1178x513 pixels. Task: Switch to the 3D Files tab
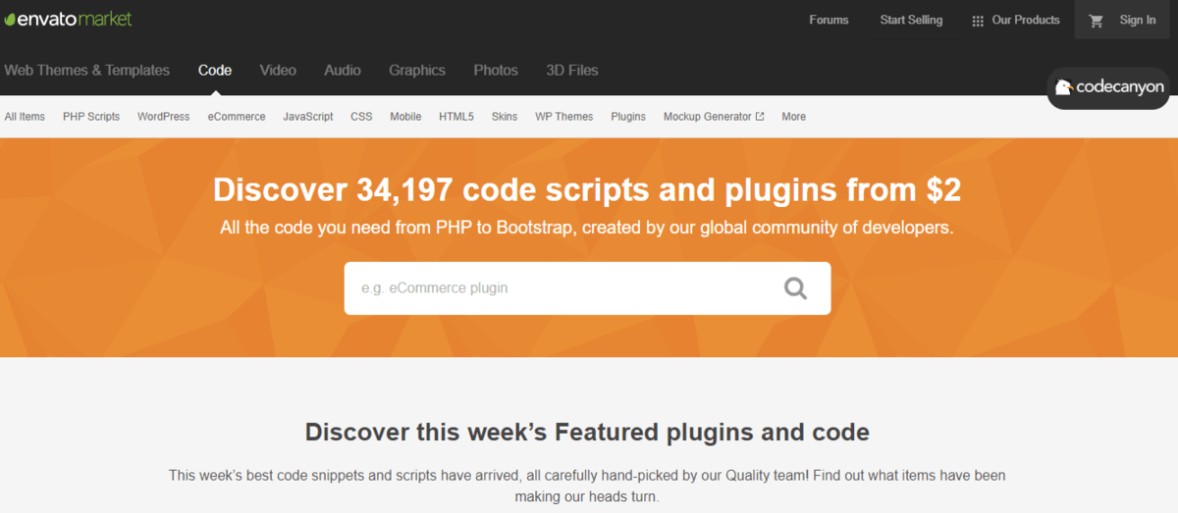tap(572, 70)
